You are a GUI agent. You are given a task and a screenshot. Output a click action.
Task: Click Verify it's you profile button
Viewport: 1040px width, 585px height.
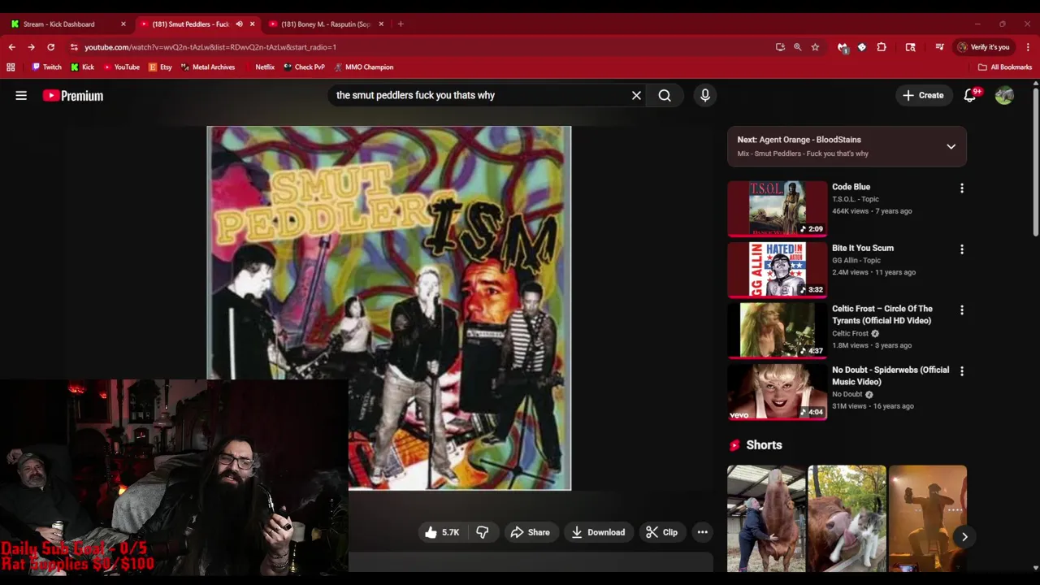[984, 47]
